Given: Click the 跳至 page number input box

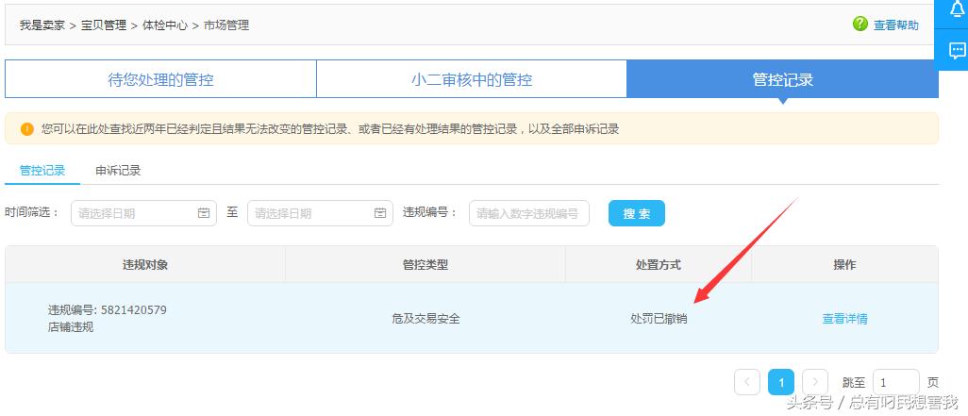Looking at the screenshot, I should 895,382.
